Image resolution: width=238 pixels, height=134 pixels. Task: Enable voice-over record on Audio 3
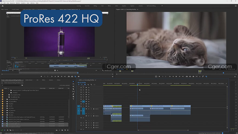click(x=94, y=123)
